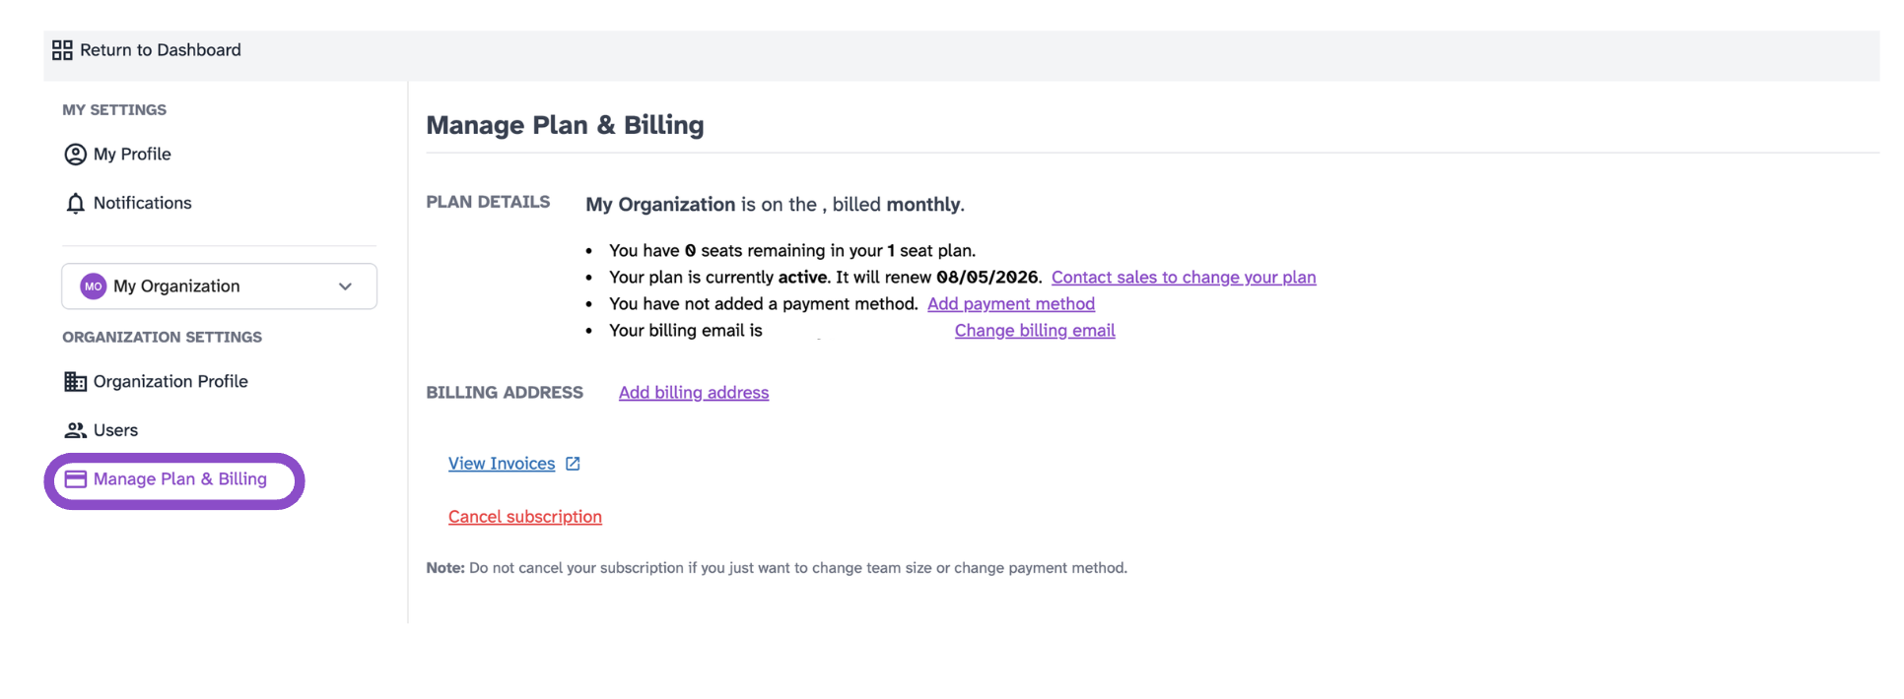Click the My Profile person icon

pos(75,155)
